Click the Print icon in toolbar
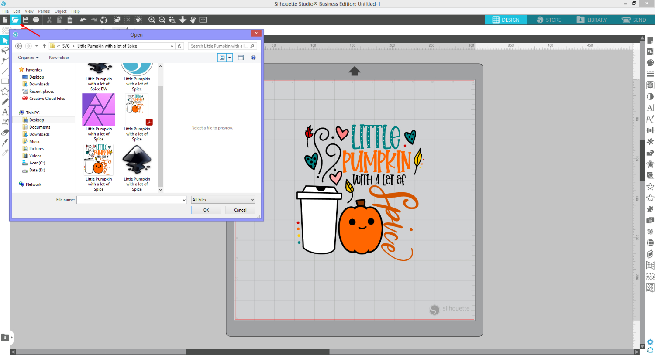Viewport: 655px width, 355px height. [x=36, y=20]
